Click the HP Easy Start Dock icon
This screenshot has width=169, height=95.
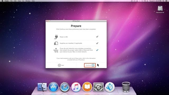pos(110,87)
